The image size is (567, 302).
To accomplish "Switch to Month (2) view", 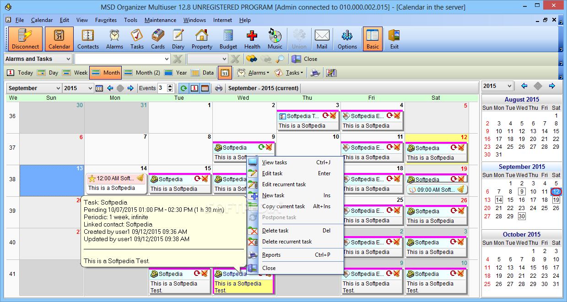I will tap(142, 72).
